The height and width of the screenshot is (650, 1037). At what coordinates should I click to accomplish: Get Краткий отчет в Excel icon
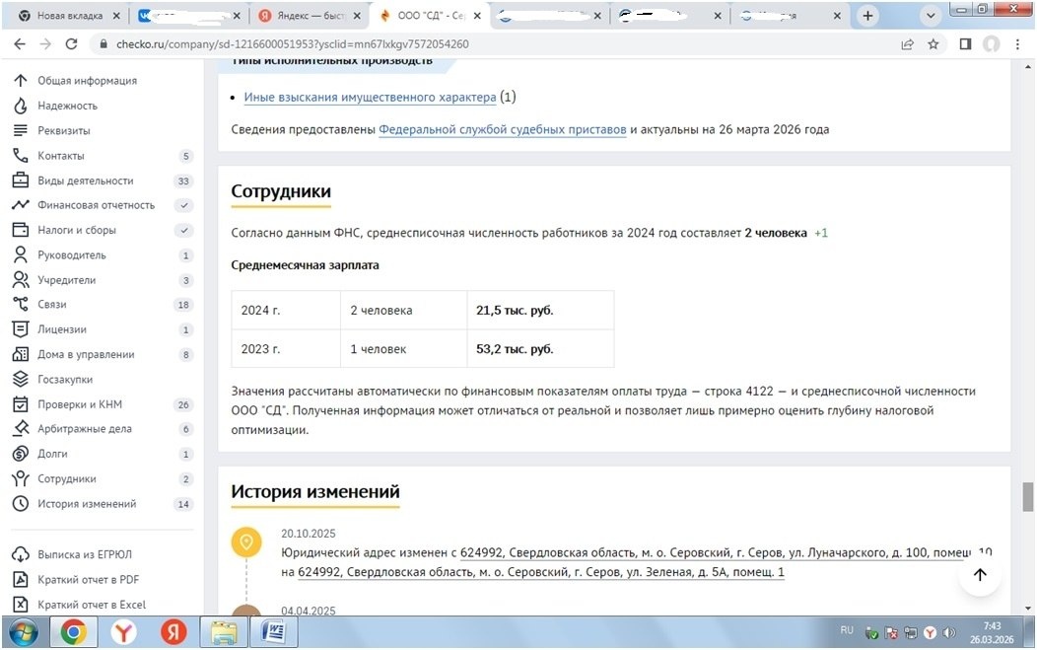pos(21,605)
